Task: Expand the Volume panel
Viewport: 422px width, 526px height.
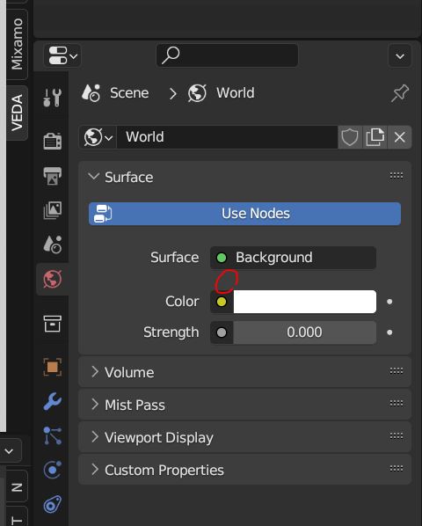Action: pyautogui.click(x=95, y=372)
